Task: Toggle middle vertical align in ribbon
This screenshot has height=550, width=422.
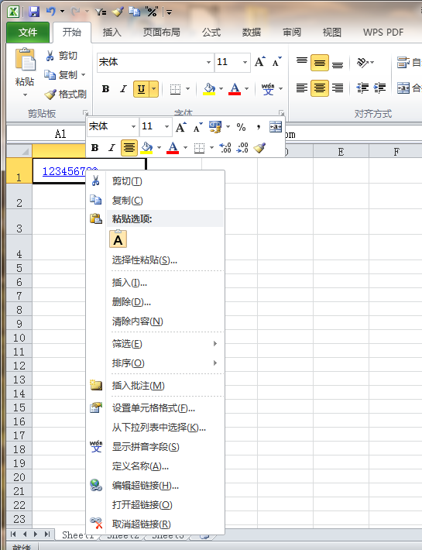Action: [x=320, y=63]
